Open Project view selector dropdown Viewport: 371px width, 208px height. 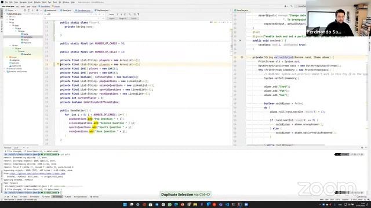click(x=11, y=10)
